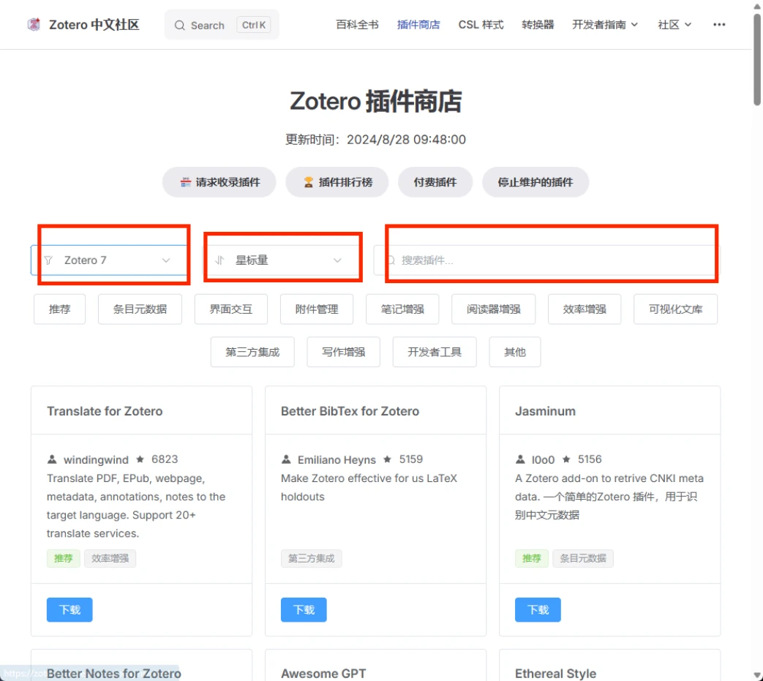Click the author name windingwind
The height and width of the screenshot is (681, 763).
tap(96, 459)
